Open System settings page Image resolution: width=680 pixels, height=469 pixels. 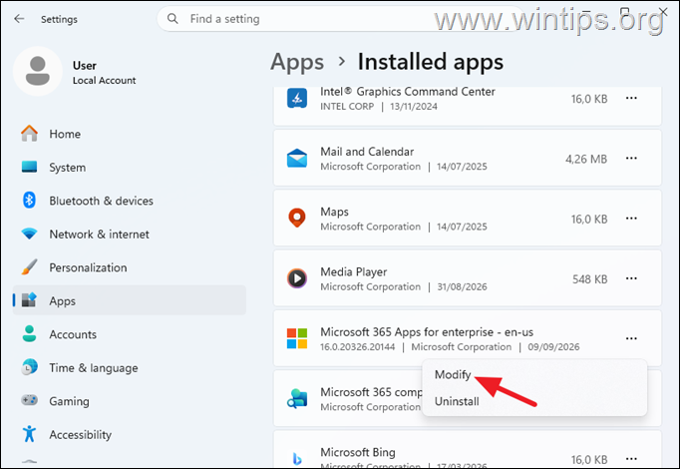130,167
